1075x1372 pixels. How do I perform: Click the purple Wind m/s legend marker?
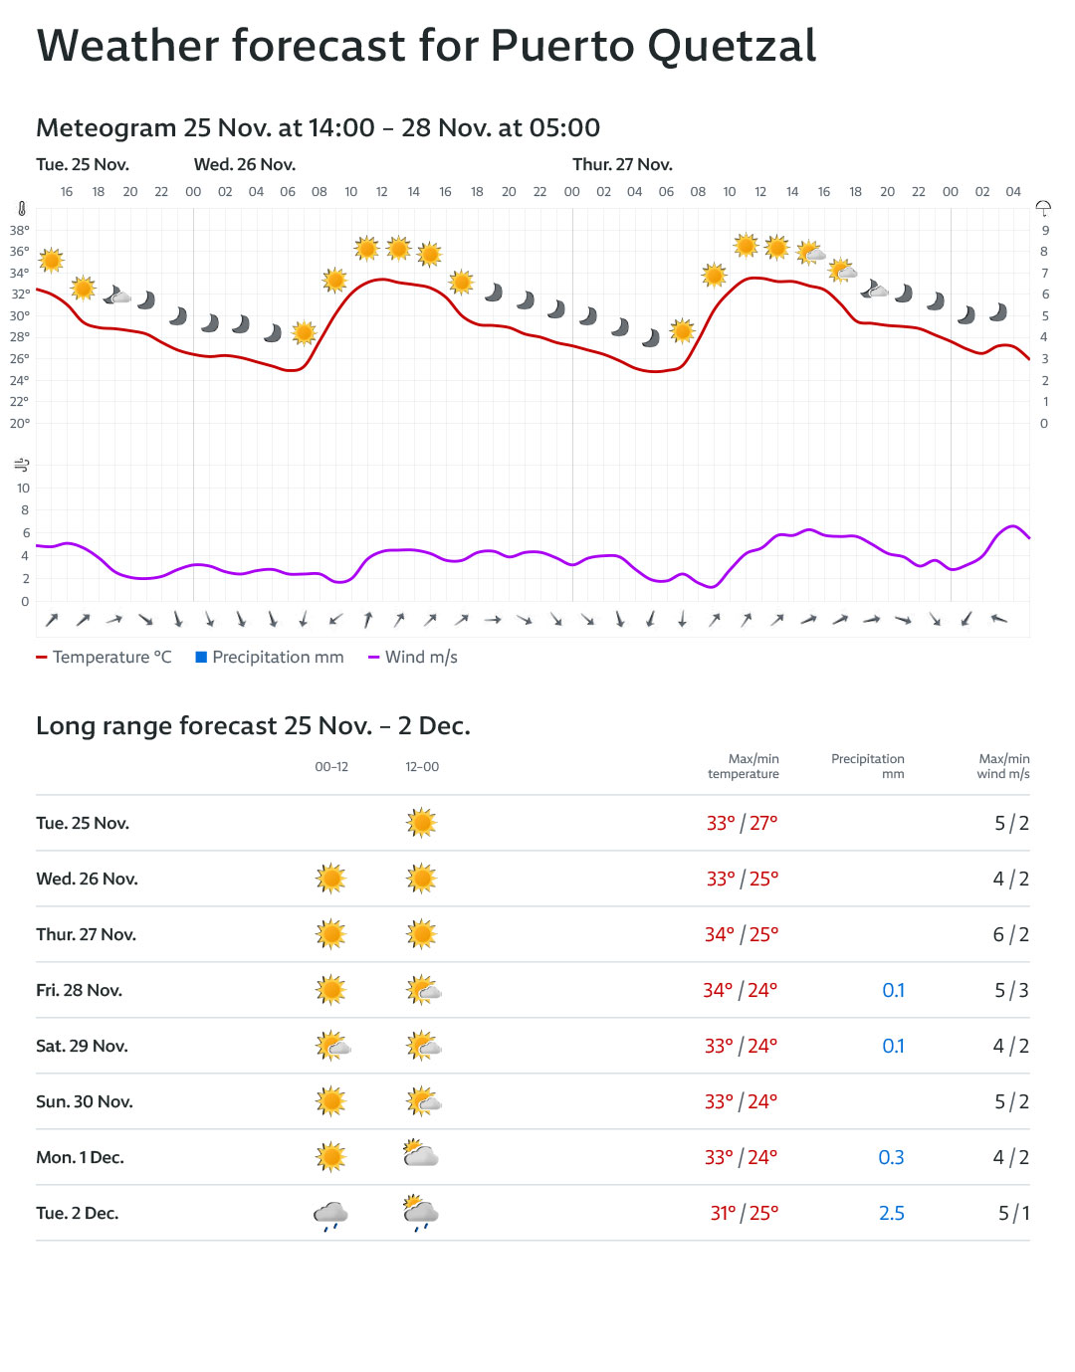(374, 657)
